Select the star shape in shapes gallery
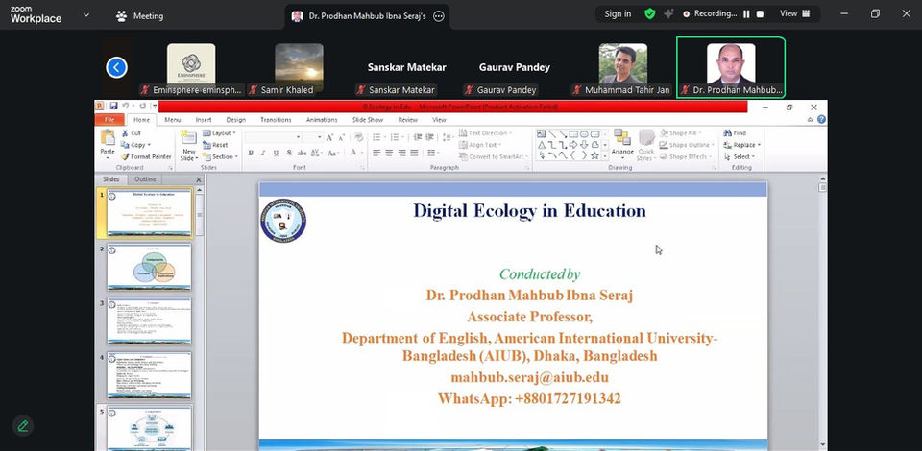Viewport: 922px width, 451px height. [x=595, y=155]
